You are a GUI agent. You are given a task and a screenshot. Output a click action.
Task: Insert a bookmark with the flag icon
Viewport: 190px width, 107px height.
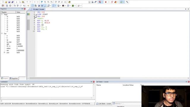(42, 2)
